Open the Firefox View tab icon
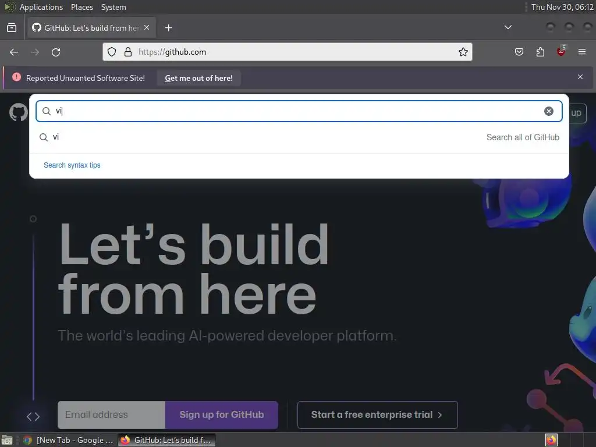Screen dimensions: 596x447 (x=12, y=28)
